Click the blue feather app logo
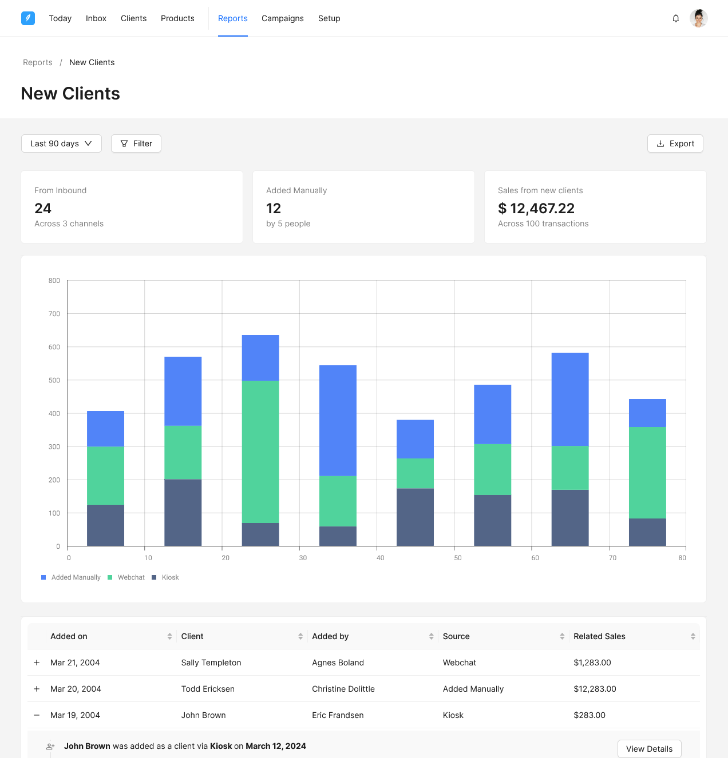Viewport: 728px width, 758px height. click(28, 18)
